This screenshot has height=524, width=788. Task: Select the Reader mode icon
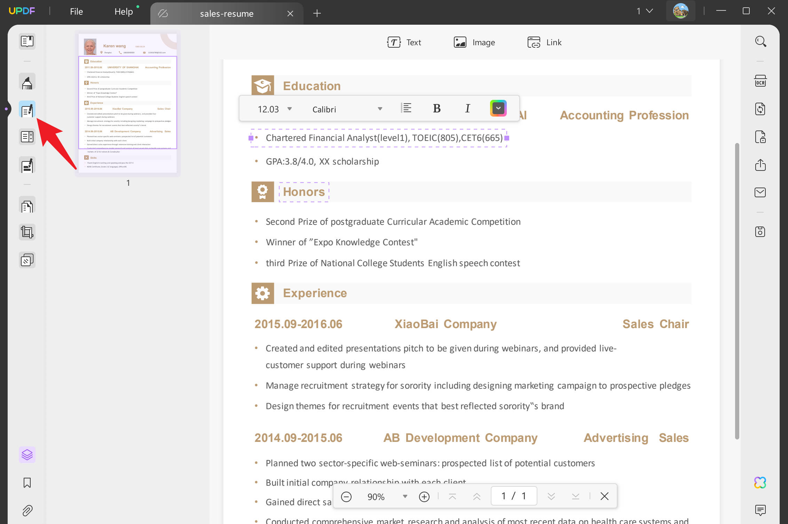(27, 41)
